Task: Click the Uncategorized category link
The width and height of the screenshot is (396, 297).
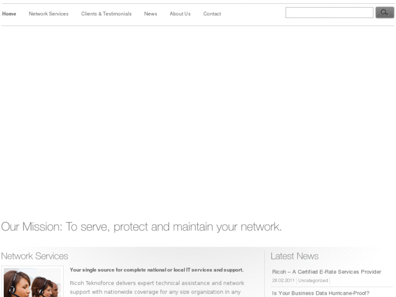Action: [x=313, y=280]
